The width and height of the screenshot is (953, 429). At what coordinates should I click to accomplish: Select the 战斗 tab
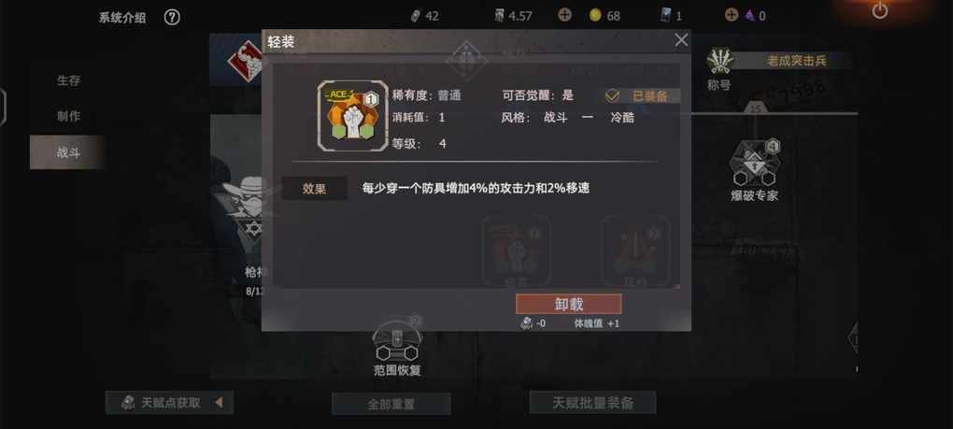(68, 152)
